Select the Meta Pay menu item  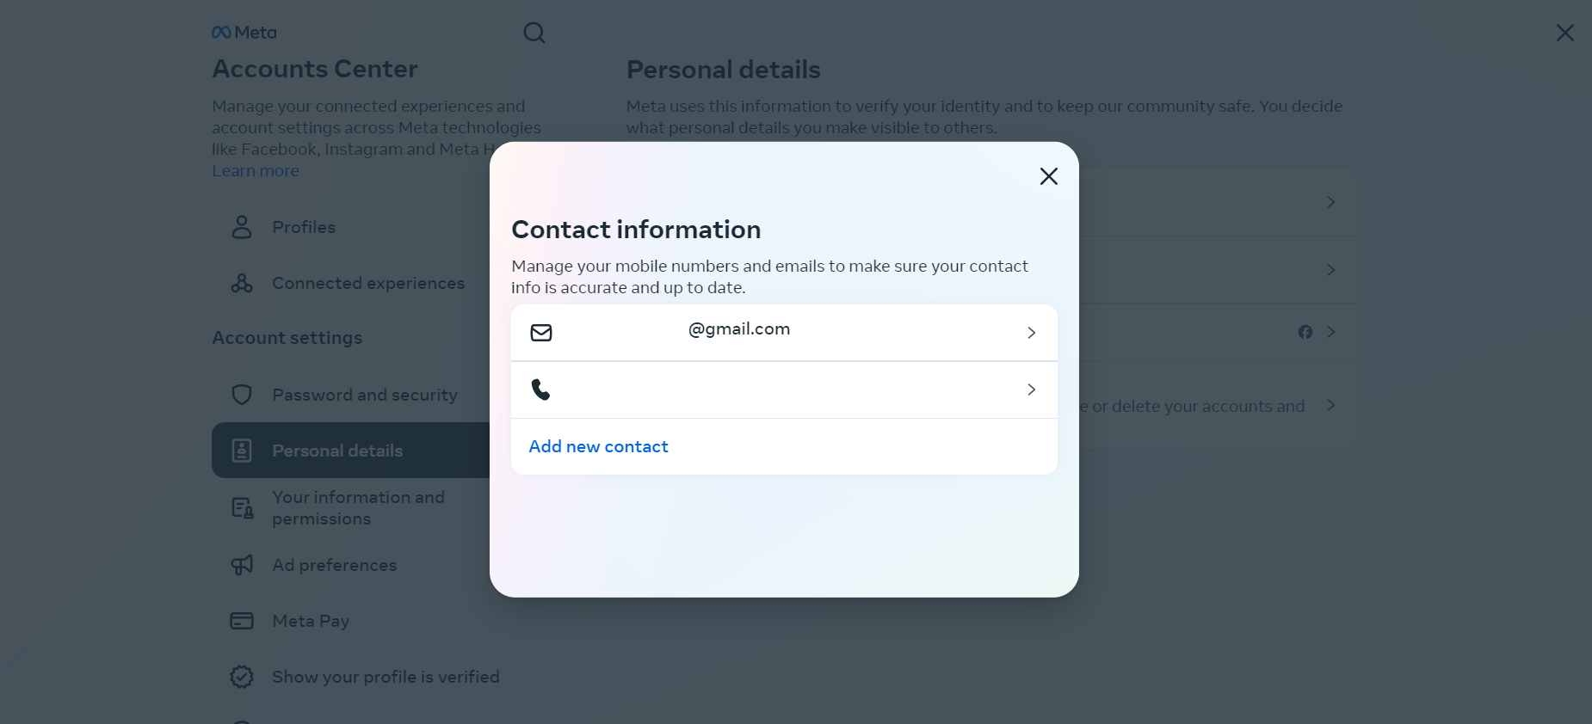[x=311, y=621]
